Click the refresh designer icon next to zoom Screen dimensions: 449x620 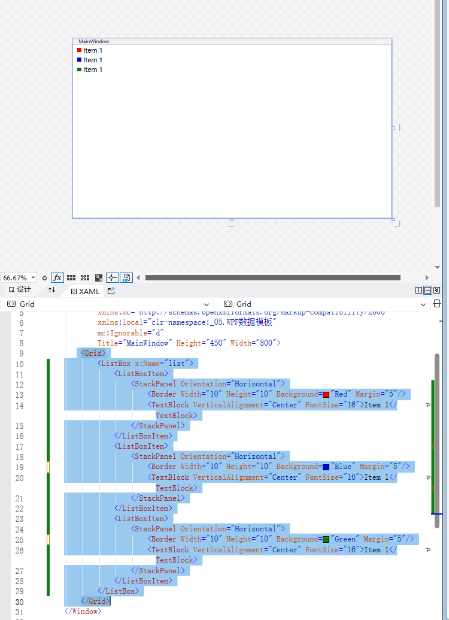click(x=44, y=278)
